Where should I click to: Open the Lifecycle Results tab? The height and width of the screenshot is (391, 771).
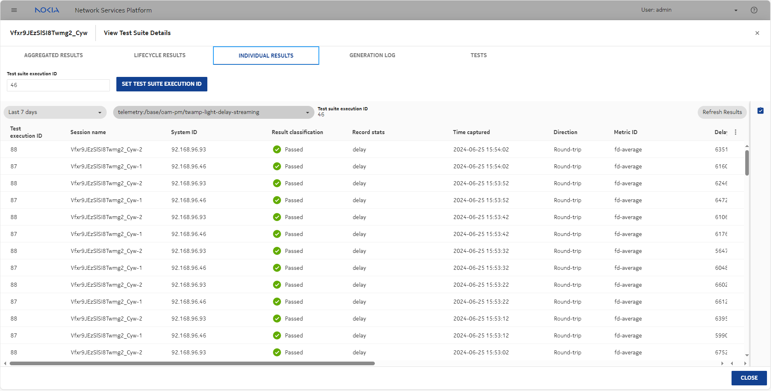(x=159, y=55)
